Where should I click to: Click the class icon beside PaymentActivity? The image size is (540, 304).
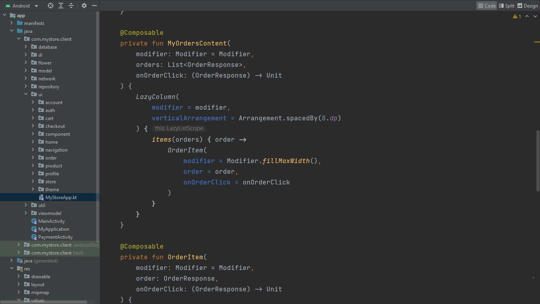34,237
